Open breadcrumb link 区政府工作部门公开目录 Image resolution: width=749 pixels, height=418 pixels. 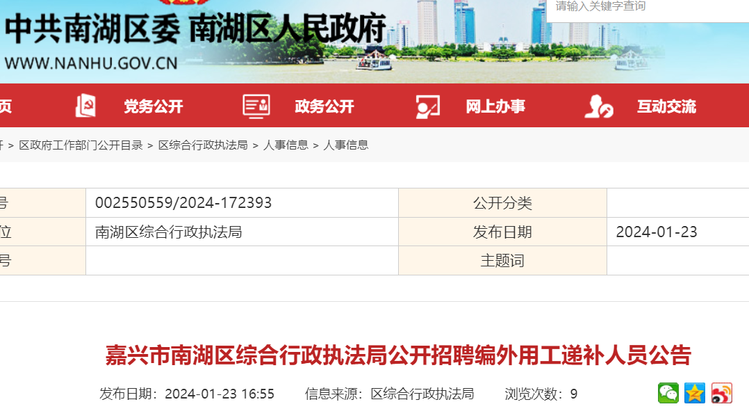click(81, 145)
